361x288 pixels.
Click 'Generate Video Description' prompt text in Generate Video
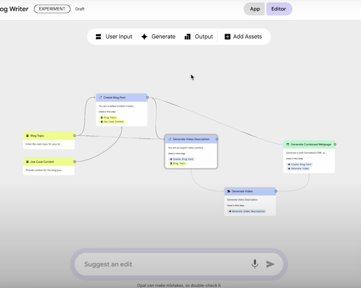click(x=242, y=200)
